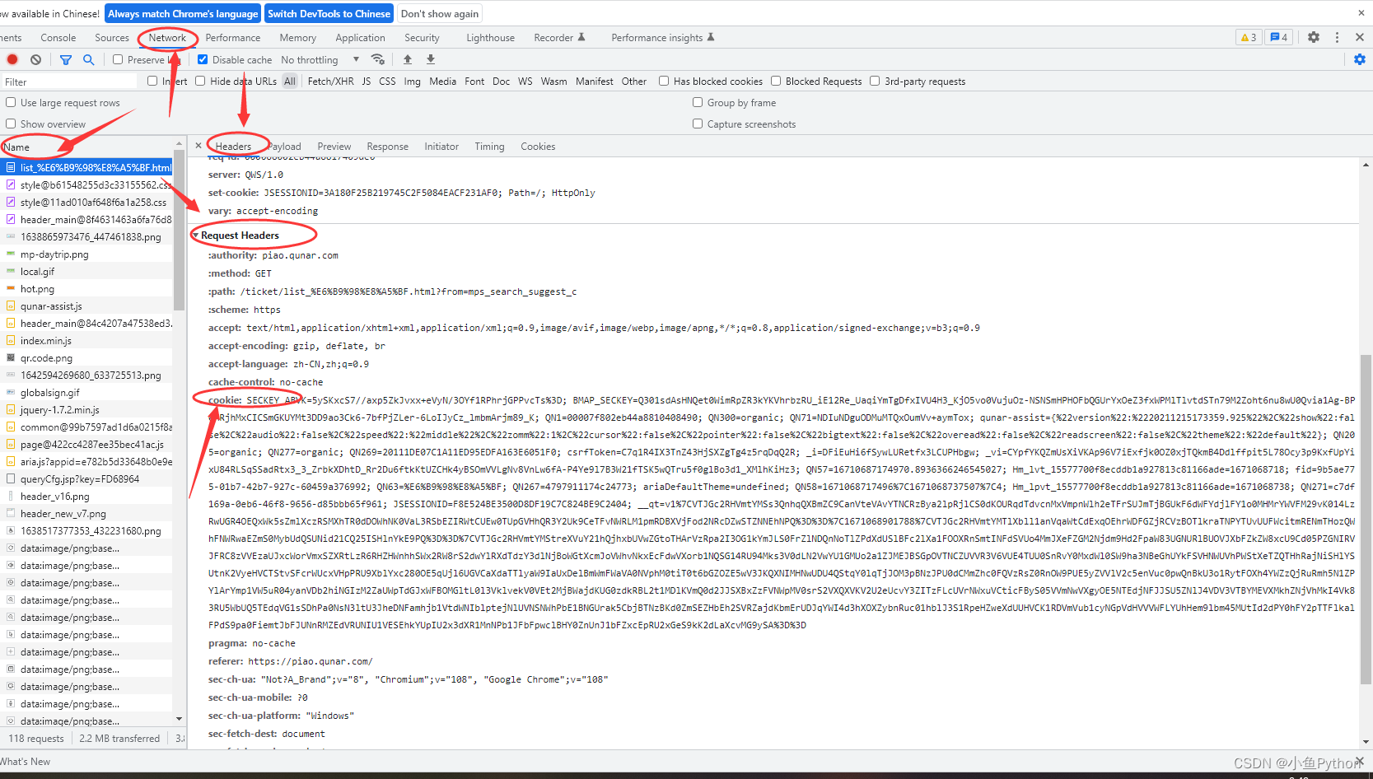Clear the network log
This screenshot has height=779, width=1373.
(x=35, y=59)
